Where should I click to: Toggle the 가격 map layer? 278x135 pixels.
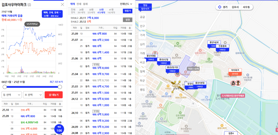coord(142,35)
